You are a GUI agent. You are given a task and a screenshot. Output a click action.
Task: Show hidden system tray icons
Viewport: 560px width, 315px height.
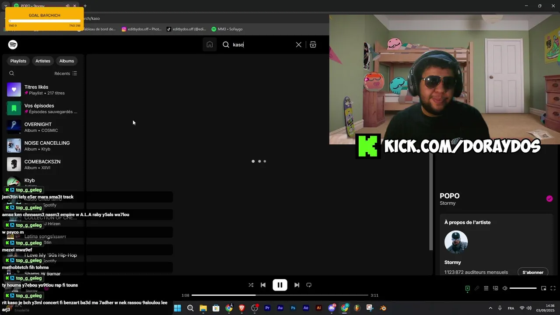tap(490, 308)
